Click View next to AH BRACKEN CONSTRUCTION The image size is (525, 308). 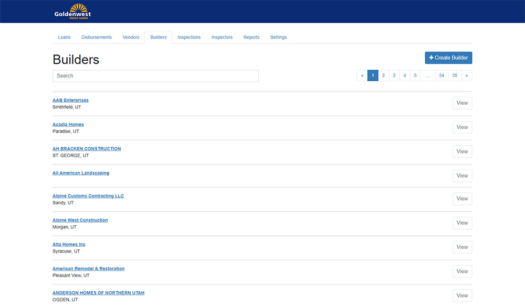point(462,151)
